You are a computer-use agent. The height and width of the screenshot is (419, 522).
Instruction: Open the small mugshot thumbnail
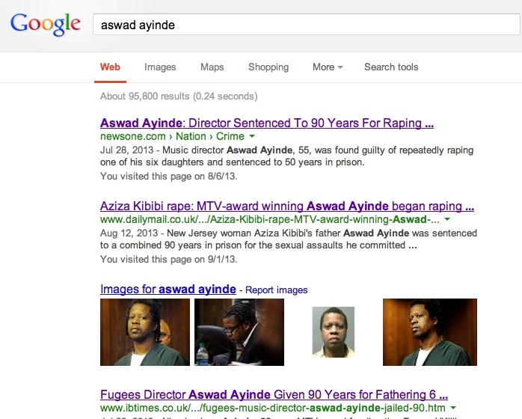pyautogui.click(x=334, y=332)
